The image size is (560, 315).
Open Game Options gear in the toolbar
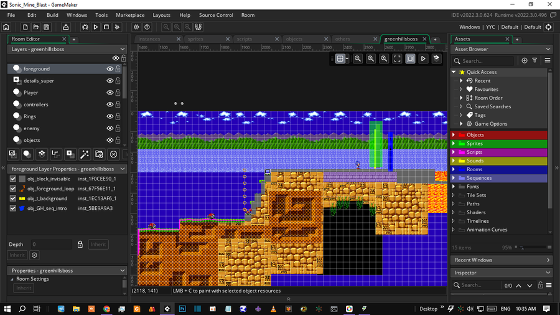(x=136, y=27)
